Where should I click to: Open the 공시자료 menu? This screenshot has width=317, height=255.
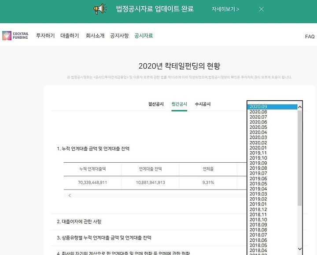pos(144,36)
